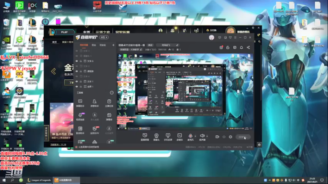The image size is (328, 184).
Task: Open the 云顶之弈 tab in the League client
Action: [x=103, y=32]
